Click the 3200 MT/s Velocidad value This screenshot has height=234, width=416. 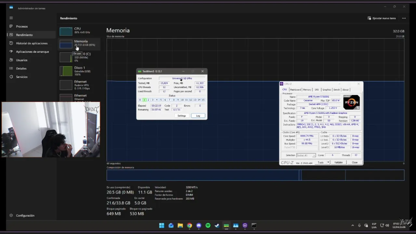coord(191,188)
